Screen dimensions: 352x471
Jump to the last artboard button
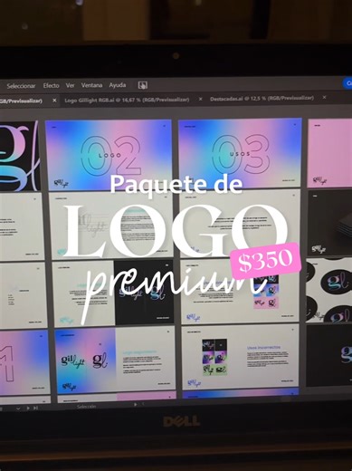pyautogui.click(x=35, y=409)
